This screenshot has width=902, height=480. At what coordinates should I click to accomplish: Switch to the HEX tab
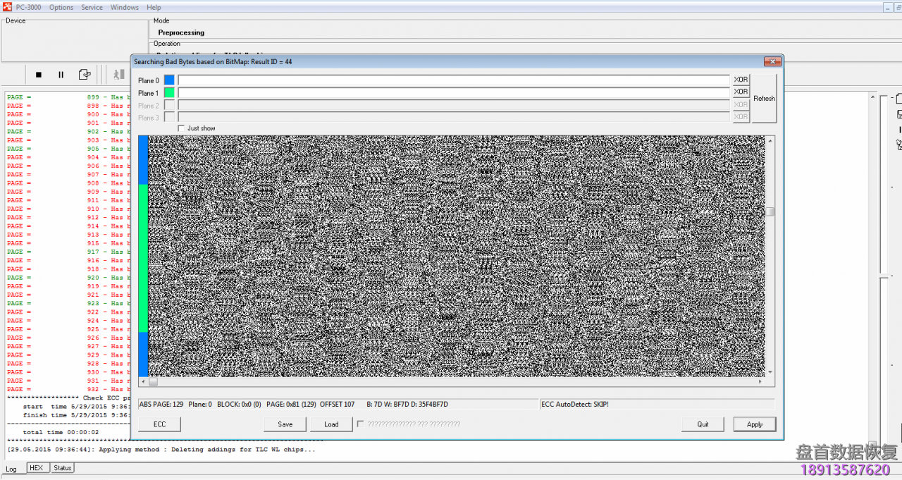coord(37,468)
